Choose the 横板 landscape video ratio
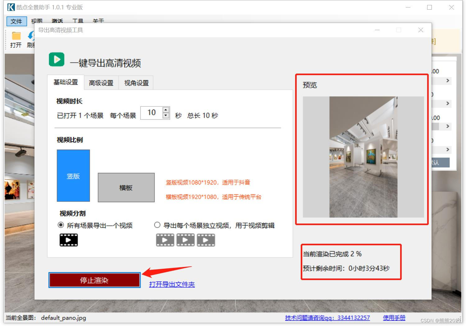Screen dimensions: 466x326 (126, 188)
